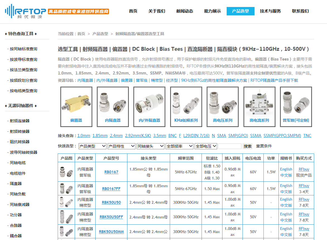Click the 重置条件 reset link
The width and height of the screenshot is (327, 240).
click(264, 146)
